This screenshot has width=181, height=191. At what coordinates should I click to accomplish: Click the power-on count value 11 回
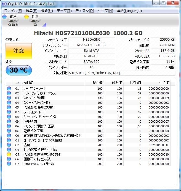163,62
